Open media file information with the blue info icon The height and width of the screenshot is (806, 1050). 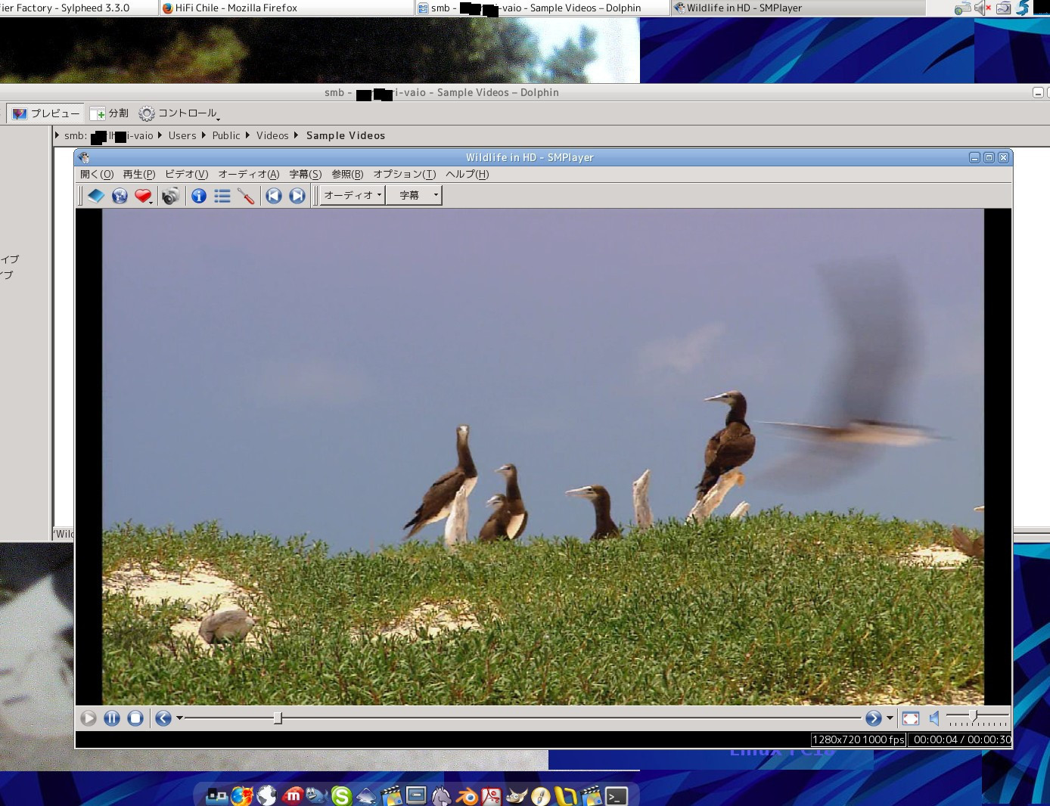[x=198, y=195]
